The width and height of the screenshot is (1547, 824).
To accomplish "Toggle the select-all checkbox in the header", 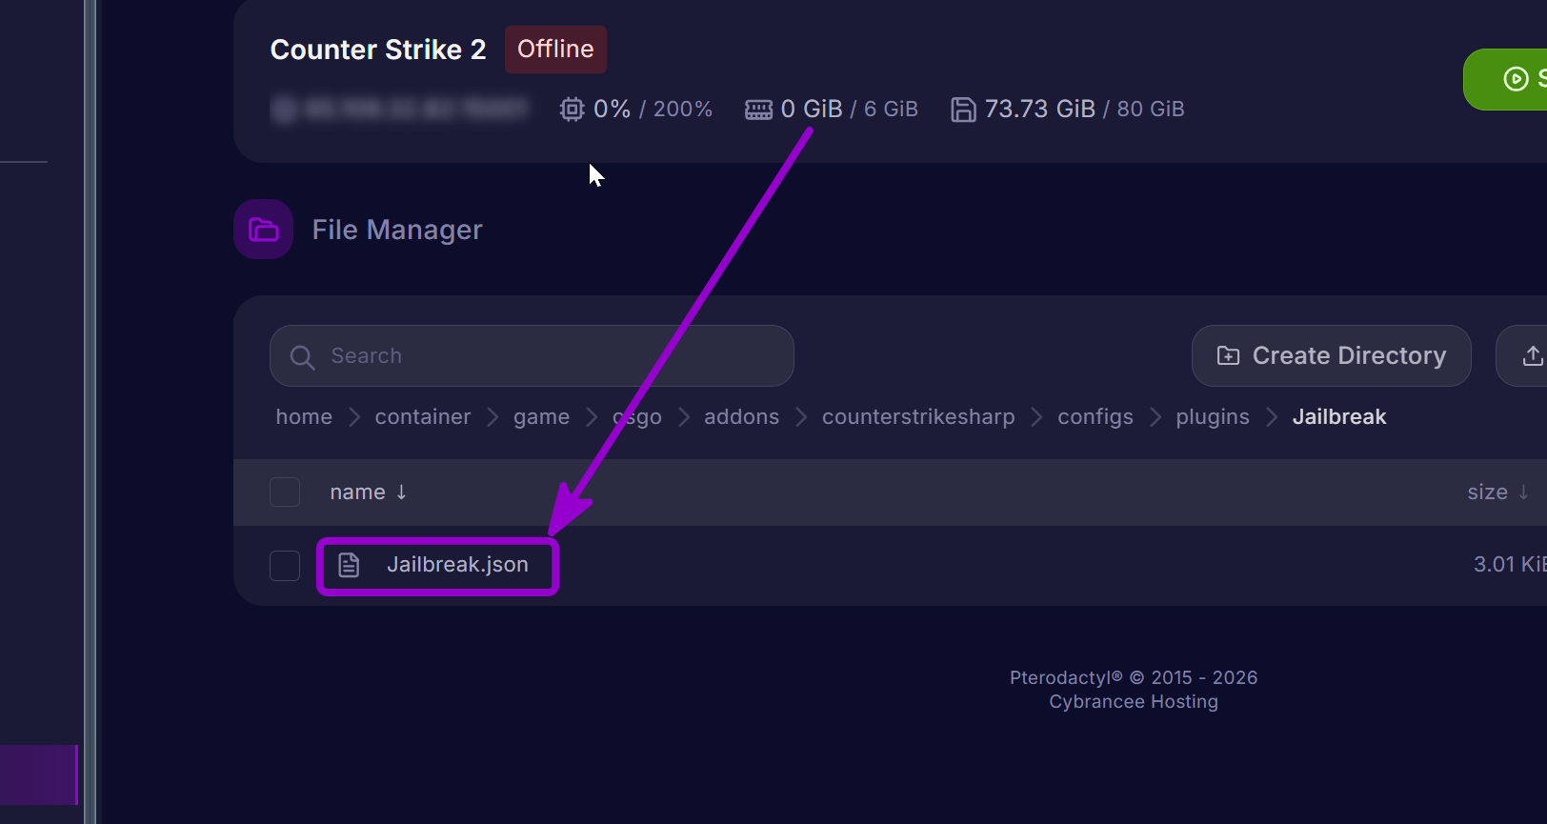I will click(x=285, y=492).
